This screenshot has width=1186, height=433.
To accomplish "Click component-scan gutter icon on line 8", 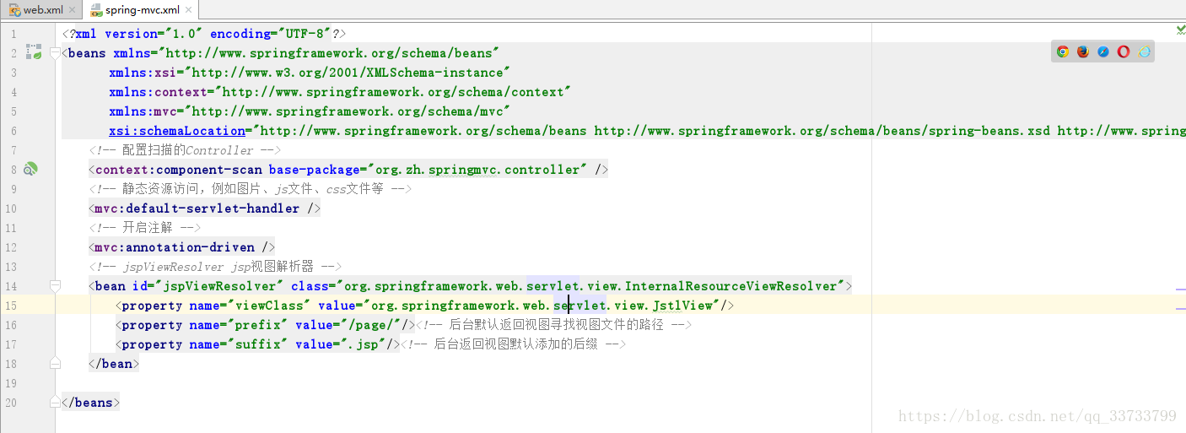I will pyautogui.click(x=31, y=169).
